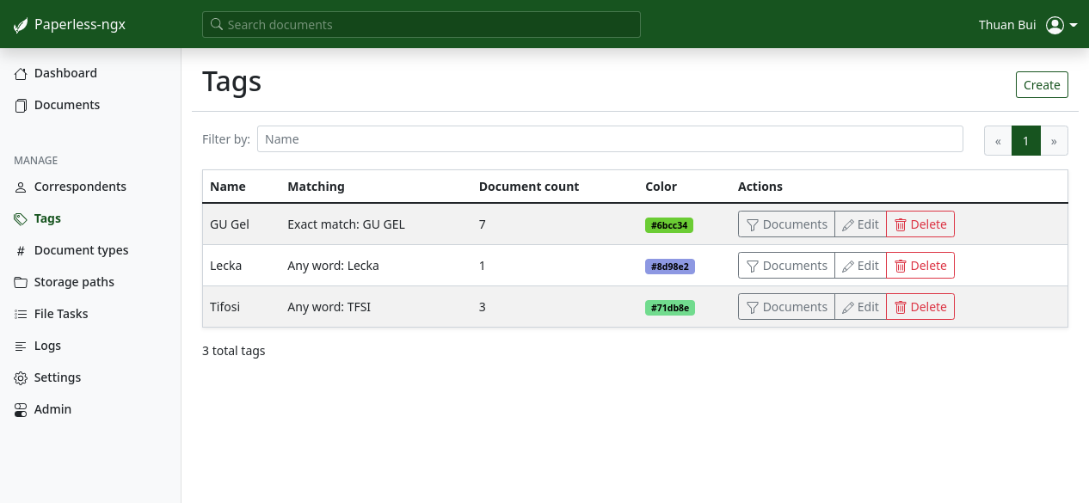Click the Create tag button
This screenshot has height=503, width=1089.
pyautogui.click(x=1042, y=85)
